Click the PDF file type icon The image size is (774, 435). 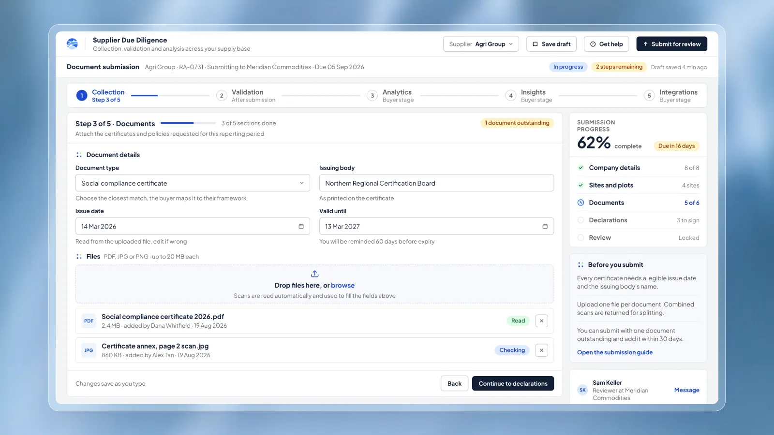click(89, 321)
